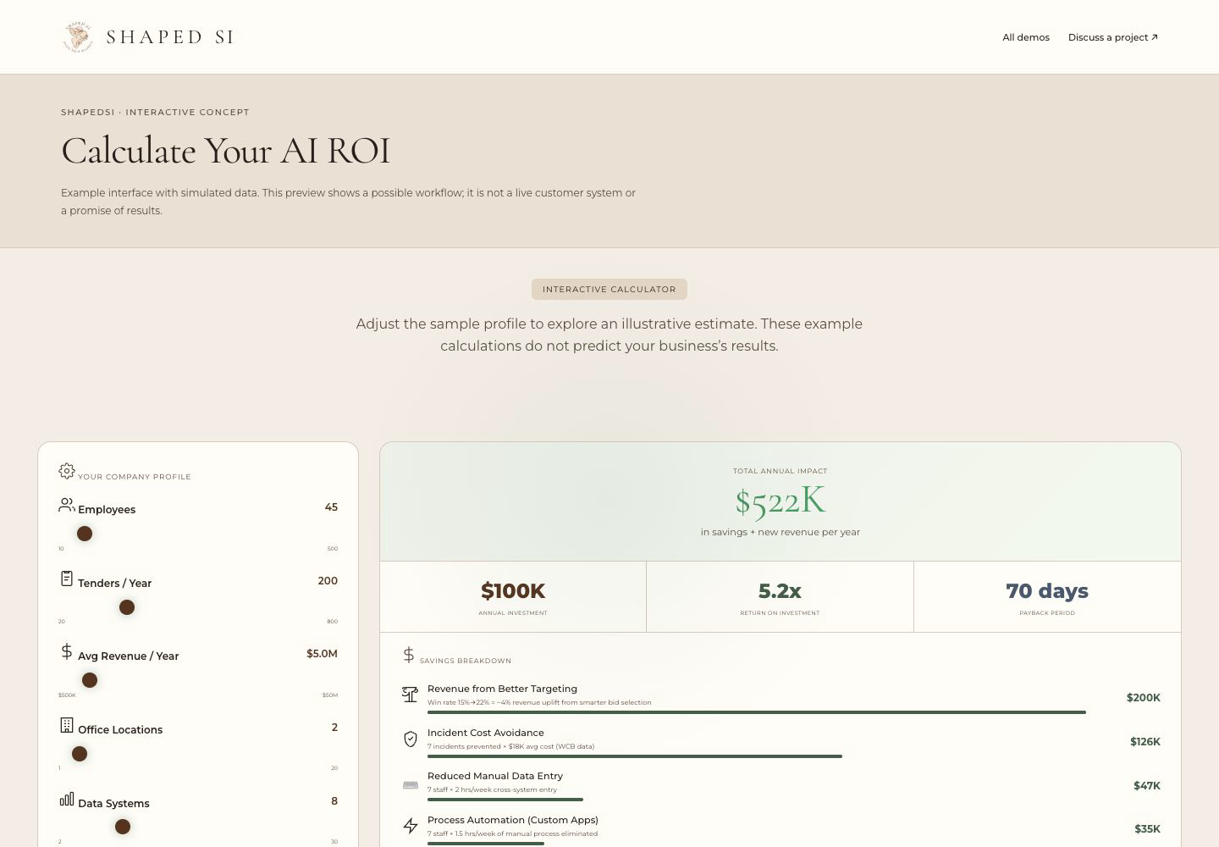
Task: Click the $100K annual investment value
Action: coord(513,590)
